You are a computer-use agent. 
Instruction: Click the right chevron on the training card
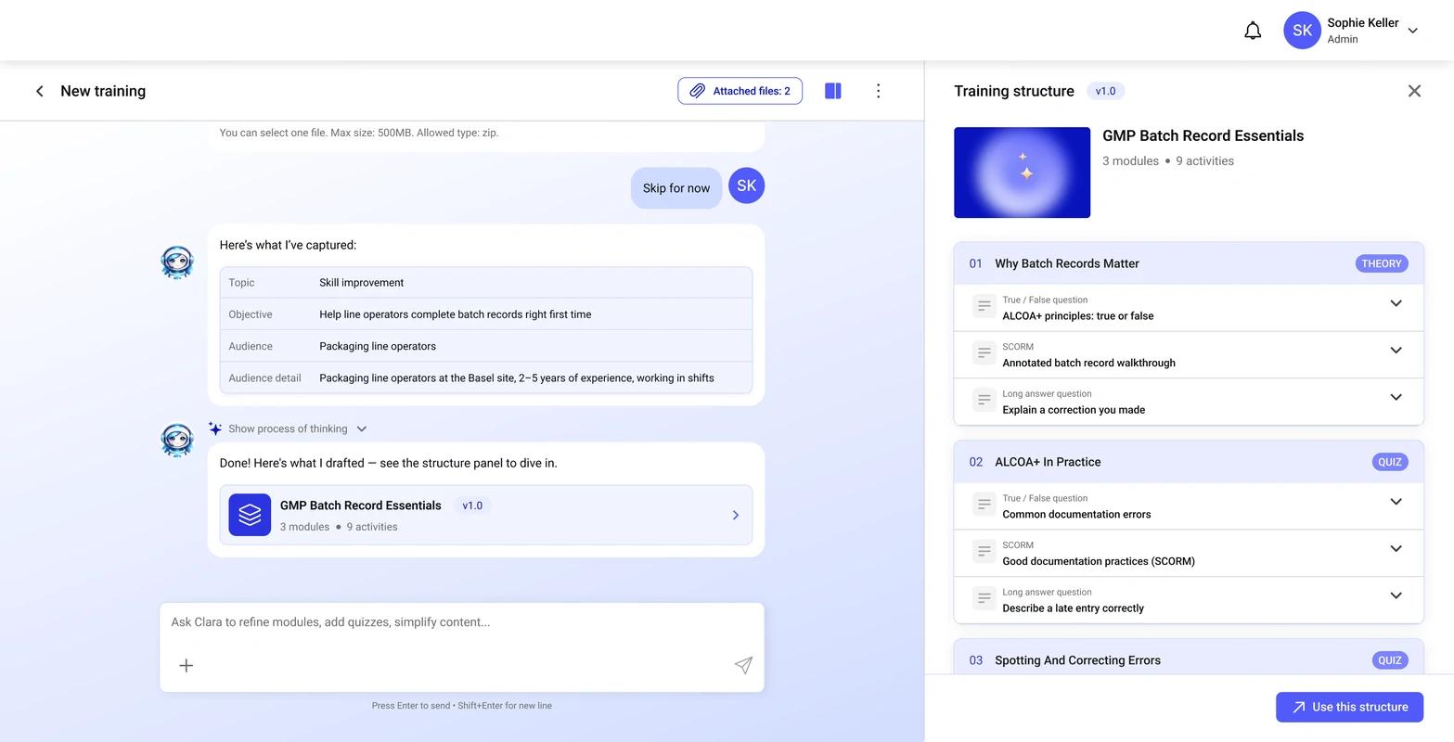point(735,515)
